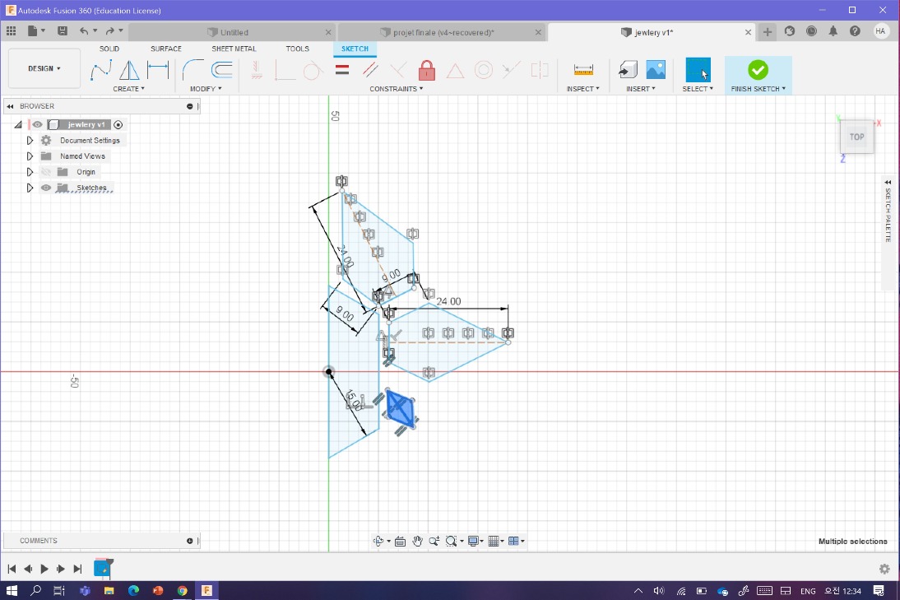
Task: Apply the Horizontal/Vertical constraint
Action: 257,70
